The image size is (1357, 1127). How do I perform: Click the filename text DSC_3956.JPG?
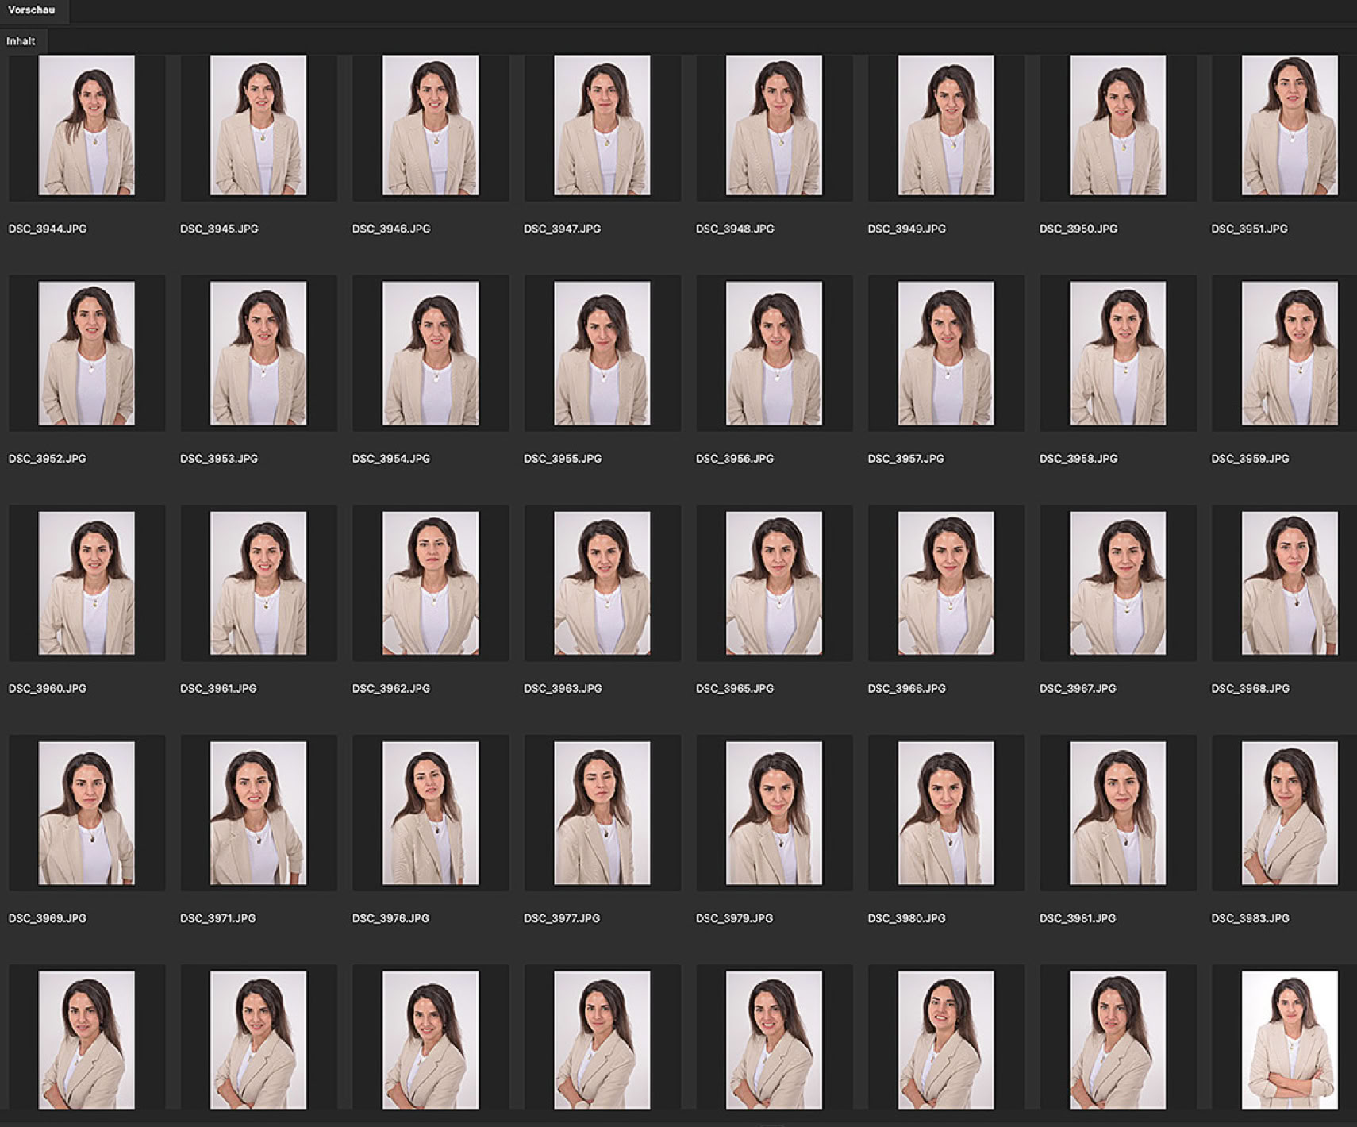734,459
